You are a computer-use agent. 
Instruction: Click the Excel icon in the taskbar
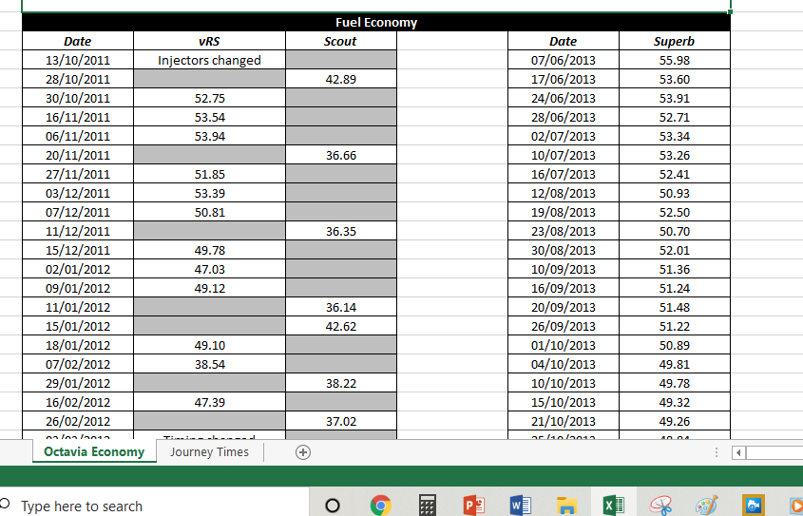pos(614,506)
